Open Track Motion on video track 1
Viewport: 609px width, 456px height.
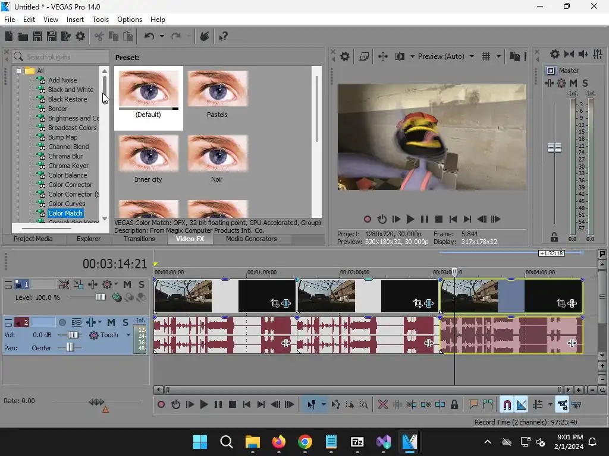coord(78,284)
